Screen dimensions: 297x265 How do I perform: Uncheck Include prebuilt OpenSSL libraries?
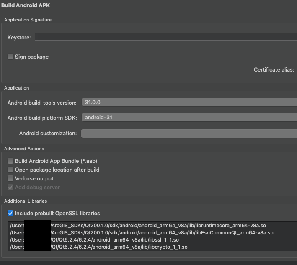(10, 213)
